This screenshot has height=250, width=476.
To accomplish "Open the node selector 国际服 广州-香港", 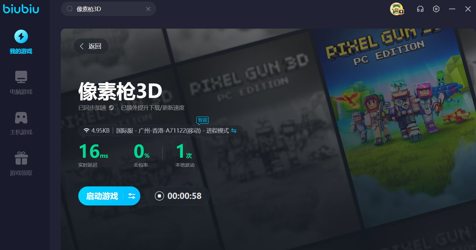I will pos(172,131).
